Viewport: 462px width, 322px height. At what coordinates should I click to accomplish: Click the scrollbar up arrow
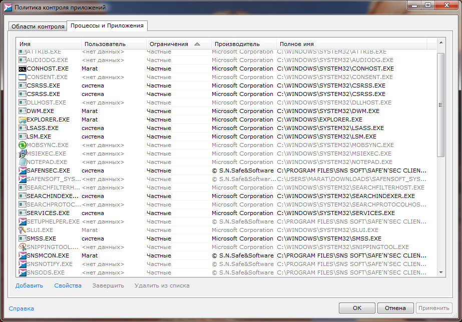[441, 42]
